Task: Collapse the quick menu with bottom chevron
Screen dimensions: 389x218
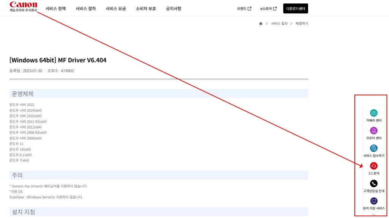Action: (374, 215)
